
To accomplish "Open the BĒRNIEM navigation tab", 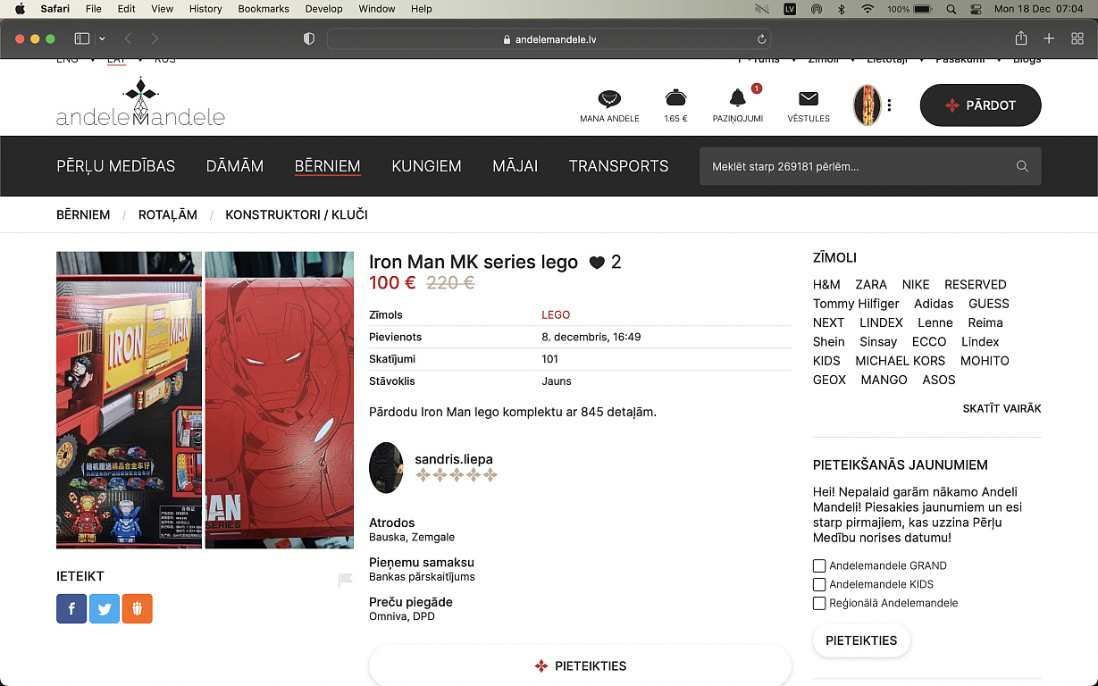I will coord(327,166).
